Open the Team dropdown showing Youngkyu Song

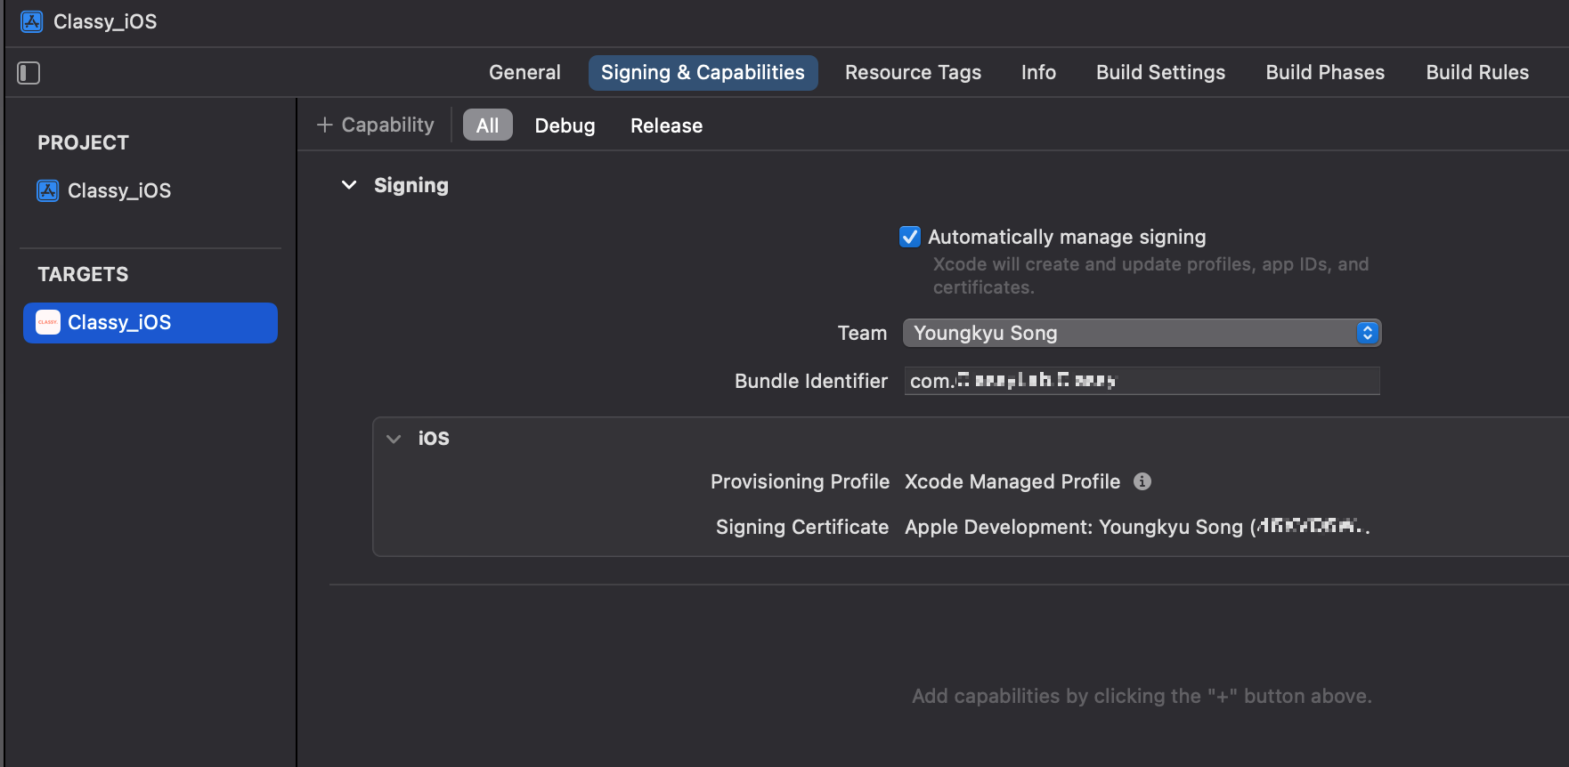pyautogui.click(x=1142, y=333)
